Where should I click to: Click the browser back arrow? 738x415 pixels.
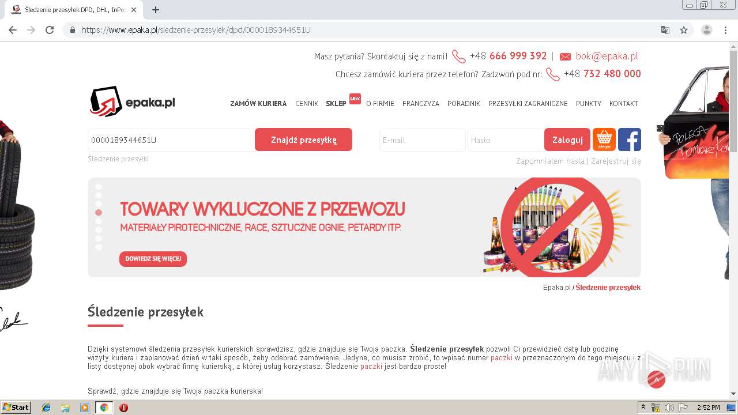pos(13,30)
